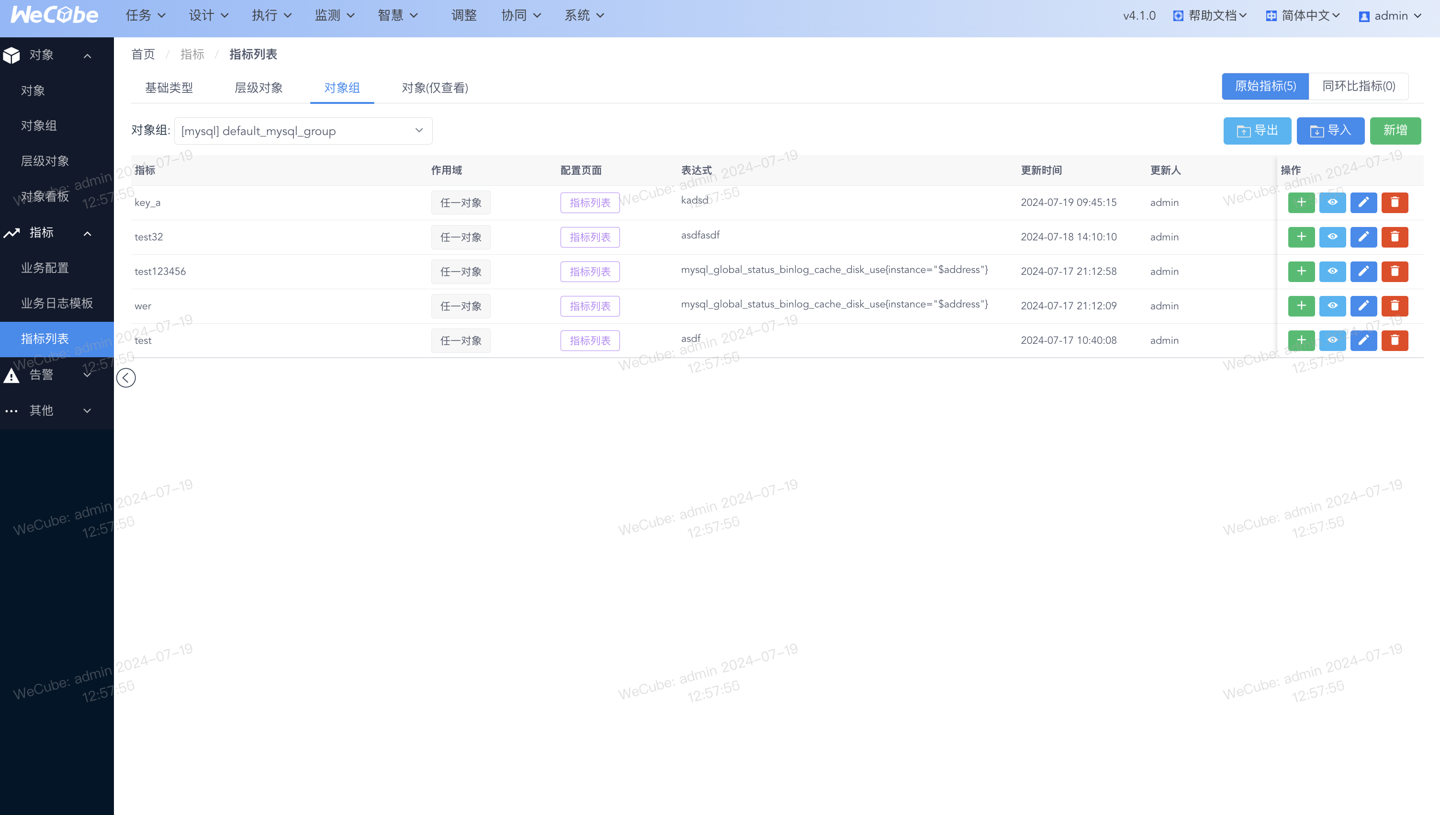Click green plus icon on test123456 row
Viewport: 1440px width, 815px height.
[1301, 272]
